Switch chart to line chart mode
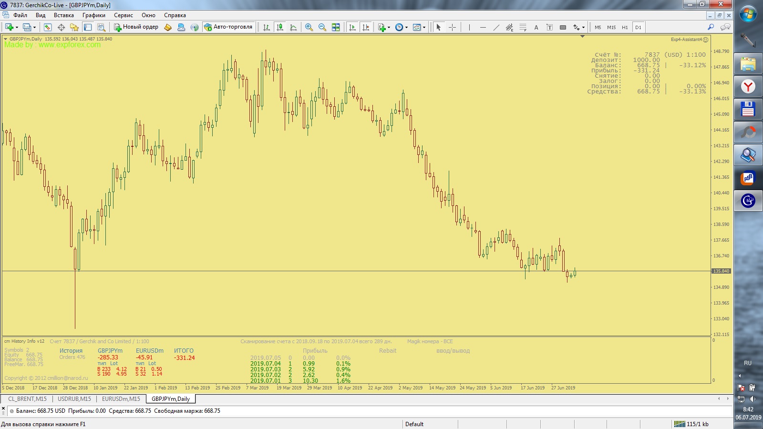Viewport: 763px width, 429px height. click(x=293, y=27)
